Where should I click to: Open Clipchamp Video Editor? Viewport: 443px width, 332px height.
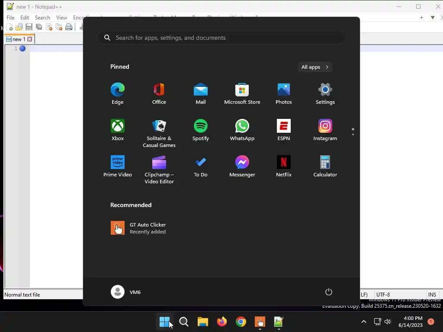159,170
